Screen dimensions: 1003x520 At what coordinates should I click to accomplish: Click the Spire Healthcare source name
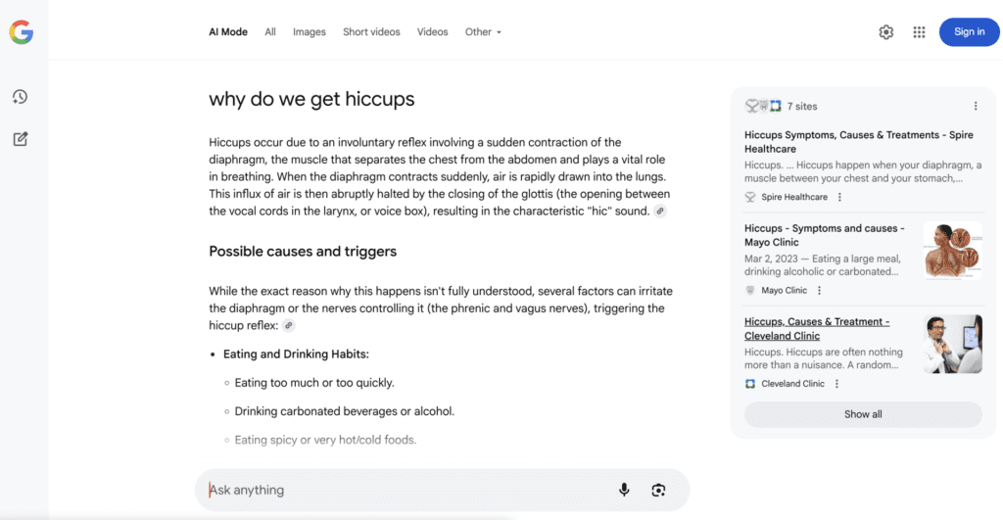pyautogui.click(x=794, y=197)
